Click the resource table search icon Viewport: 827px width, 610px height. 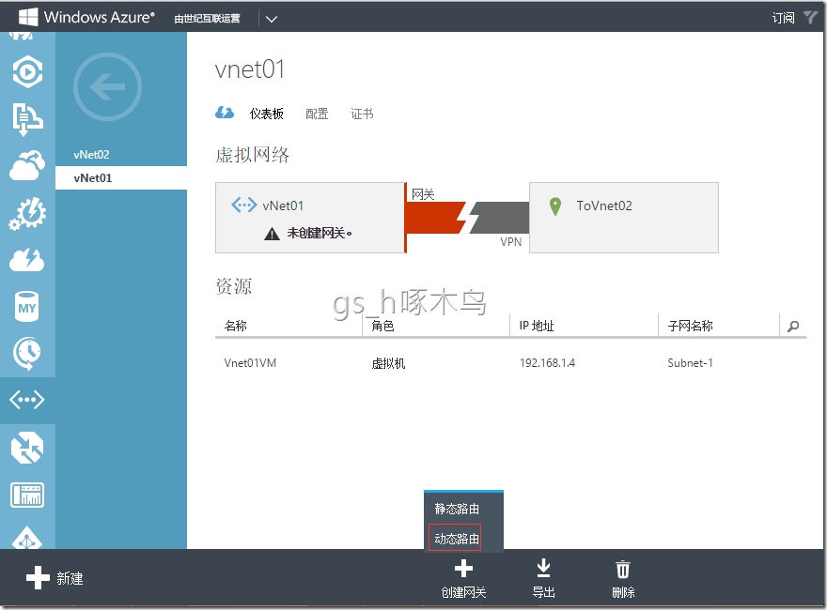pyautogui.click(x=793, y=327)
